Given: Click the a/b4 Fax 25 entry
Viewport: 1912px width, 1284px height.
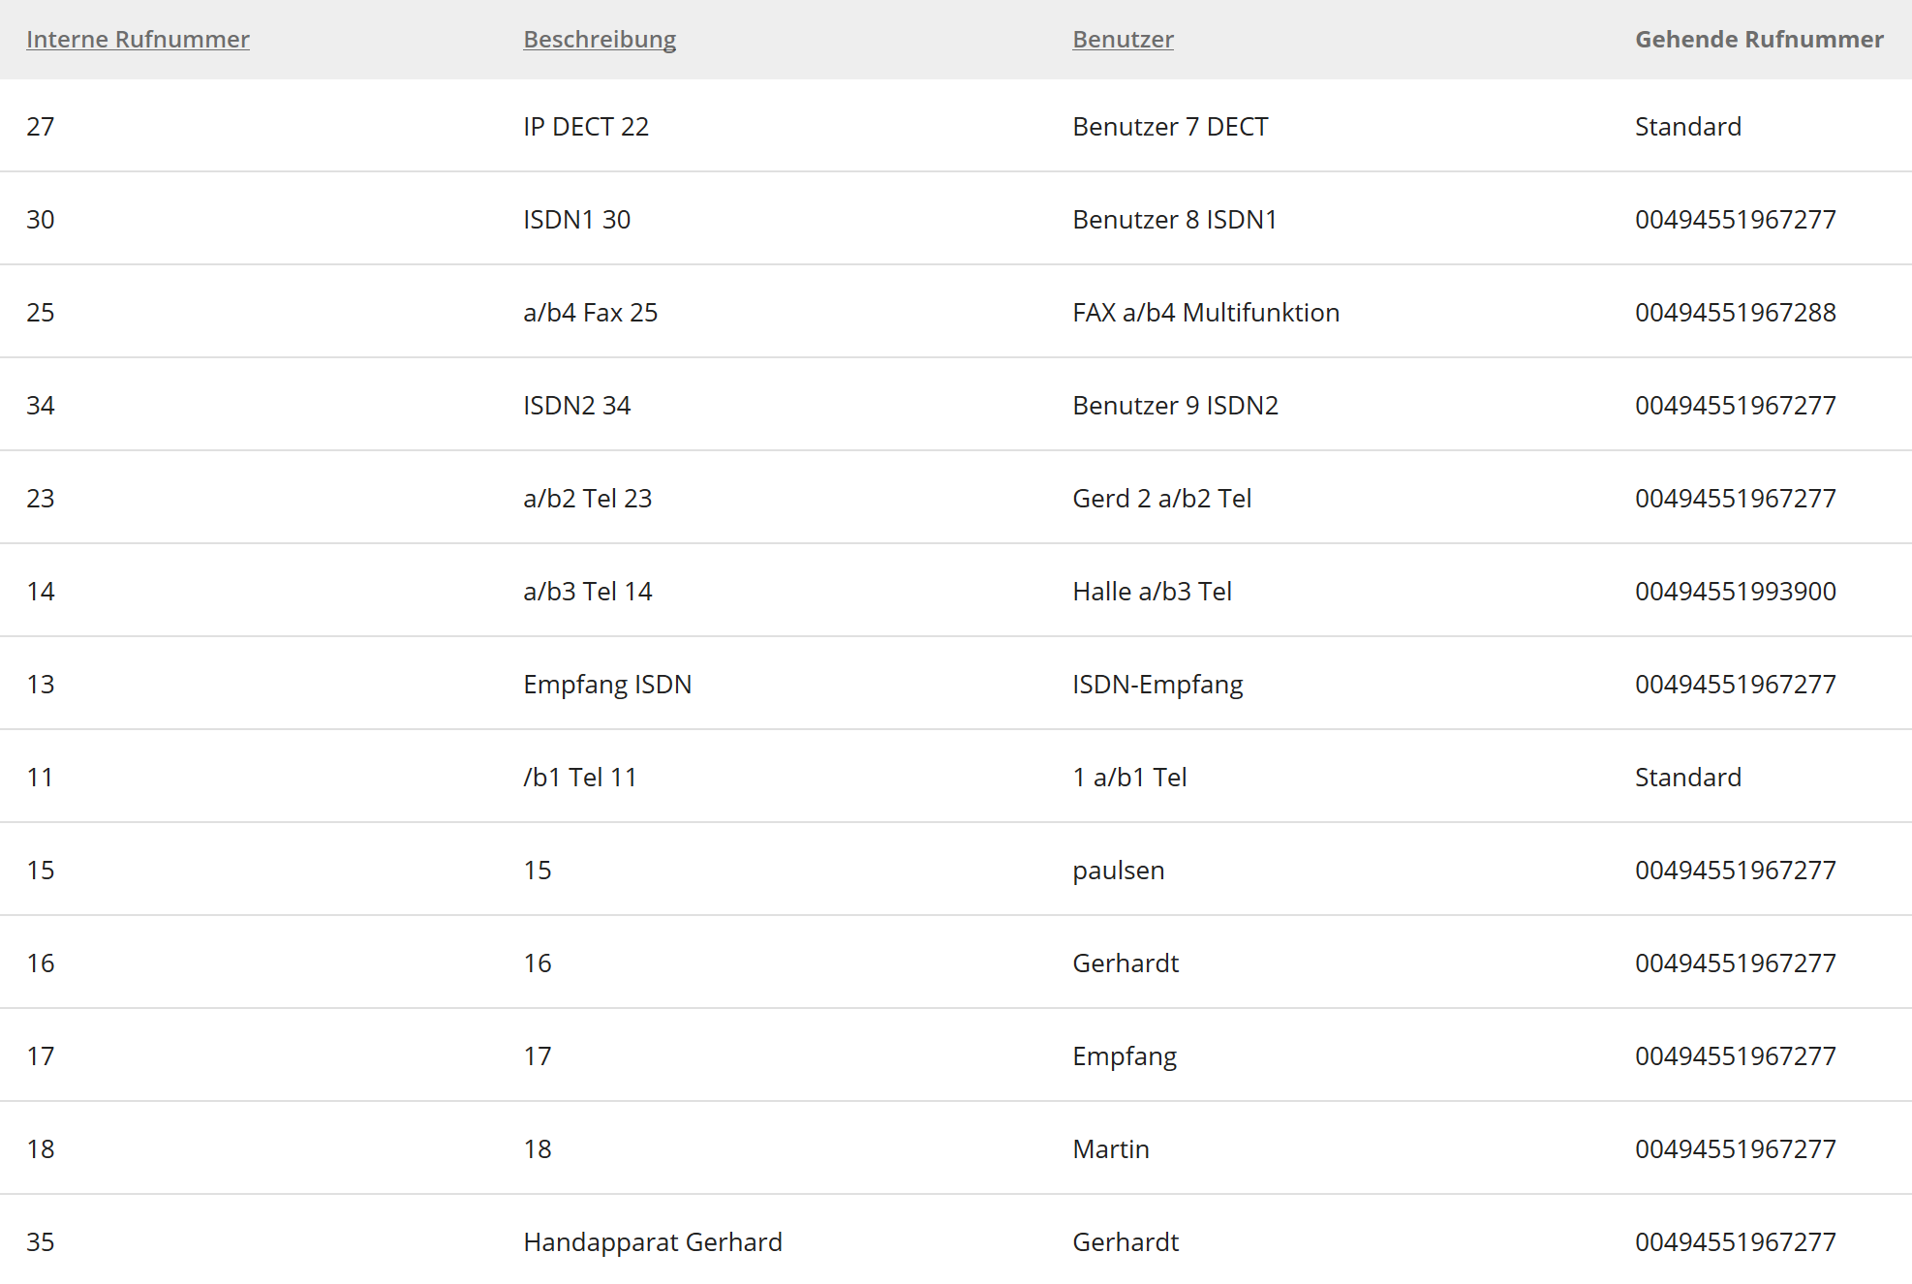Looking at the screenshot, I should pos(590,313).
